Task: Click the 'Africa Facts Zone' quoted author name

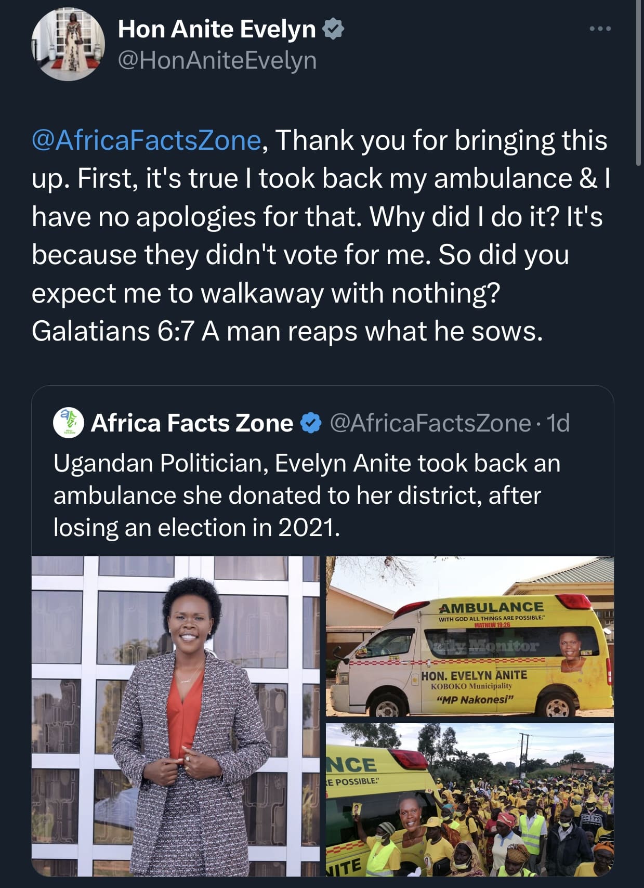Action: coord(192,423)
